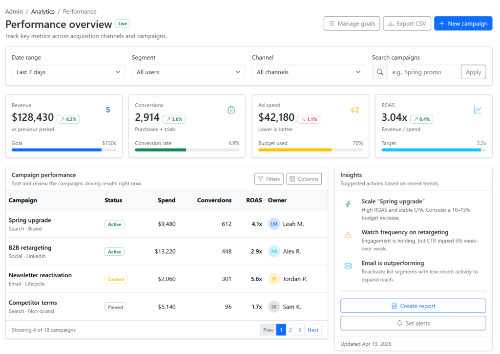The height and width of the screenshot is (354, 500).
Task: Click the dollar sign icon in Revenue card
Action: 108,110
